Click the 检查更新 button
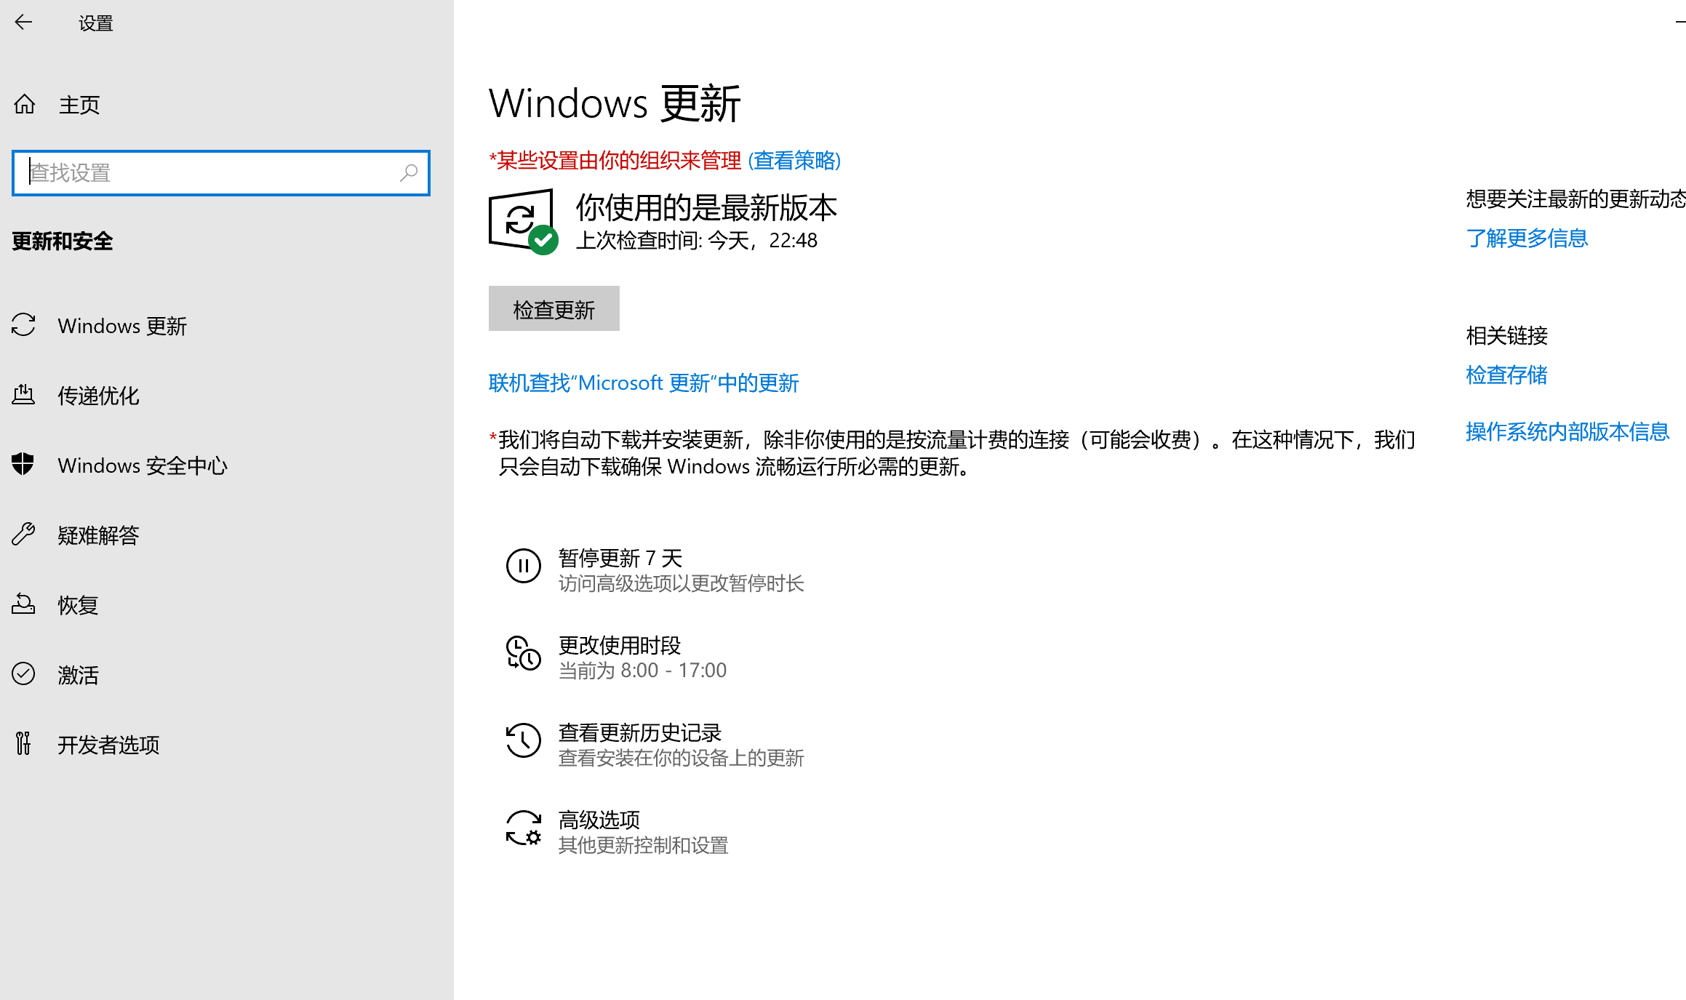The width and height of the screenshot is (1686, 1000). click(554, 309)
